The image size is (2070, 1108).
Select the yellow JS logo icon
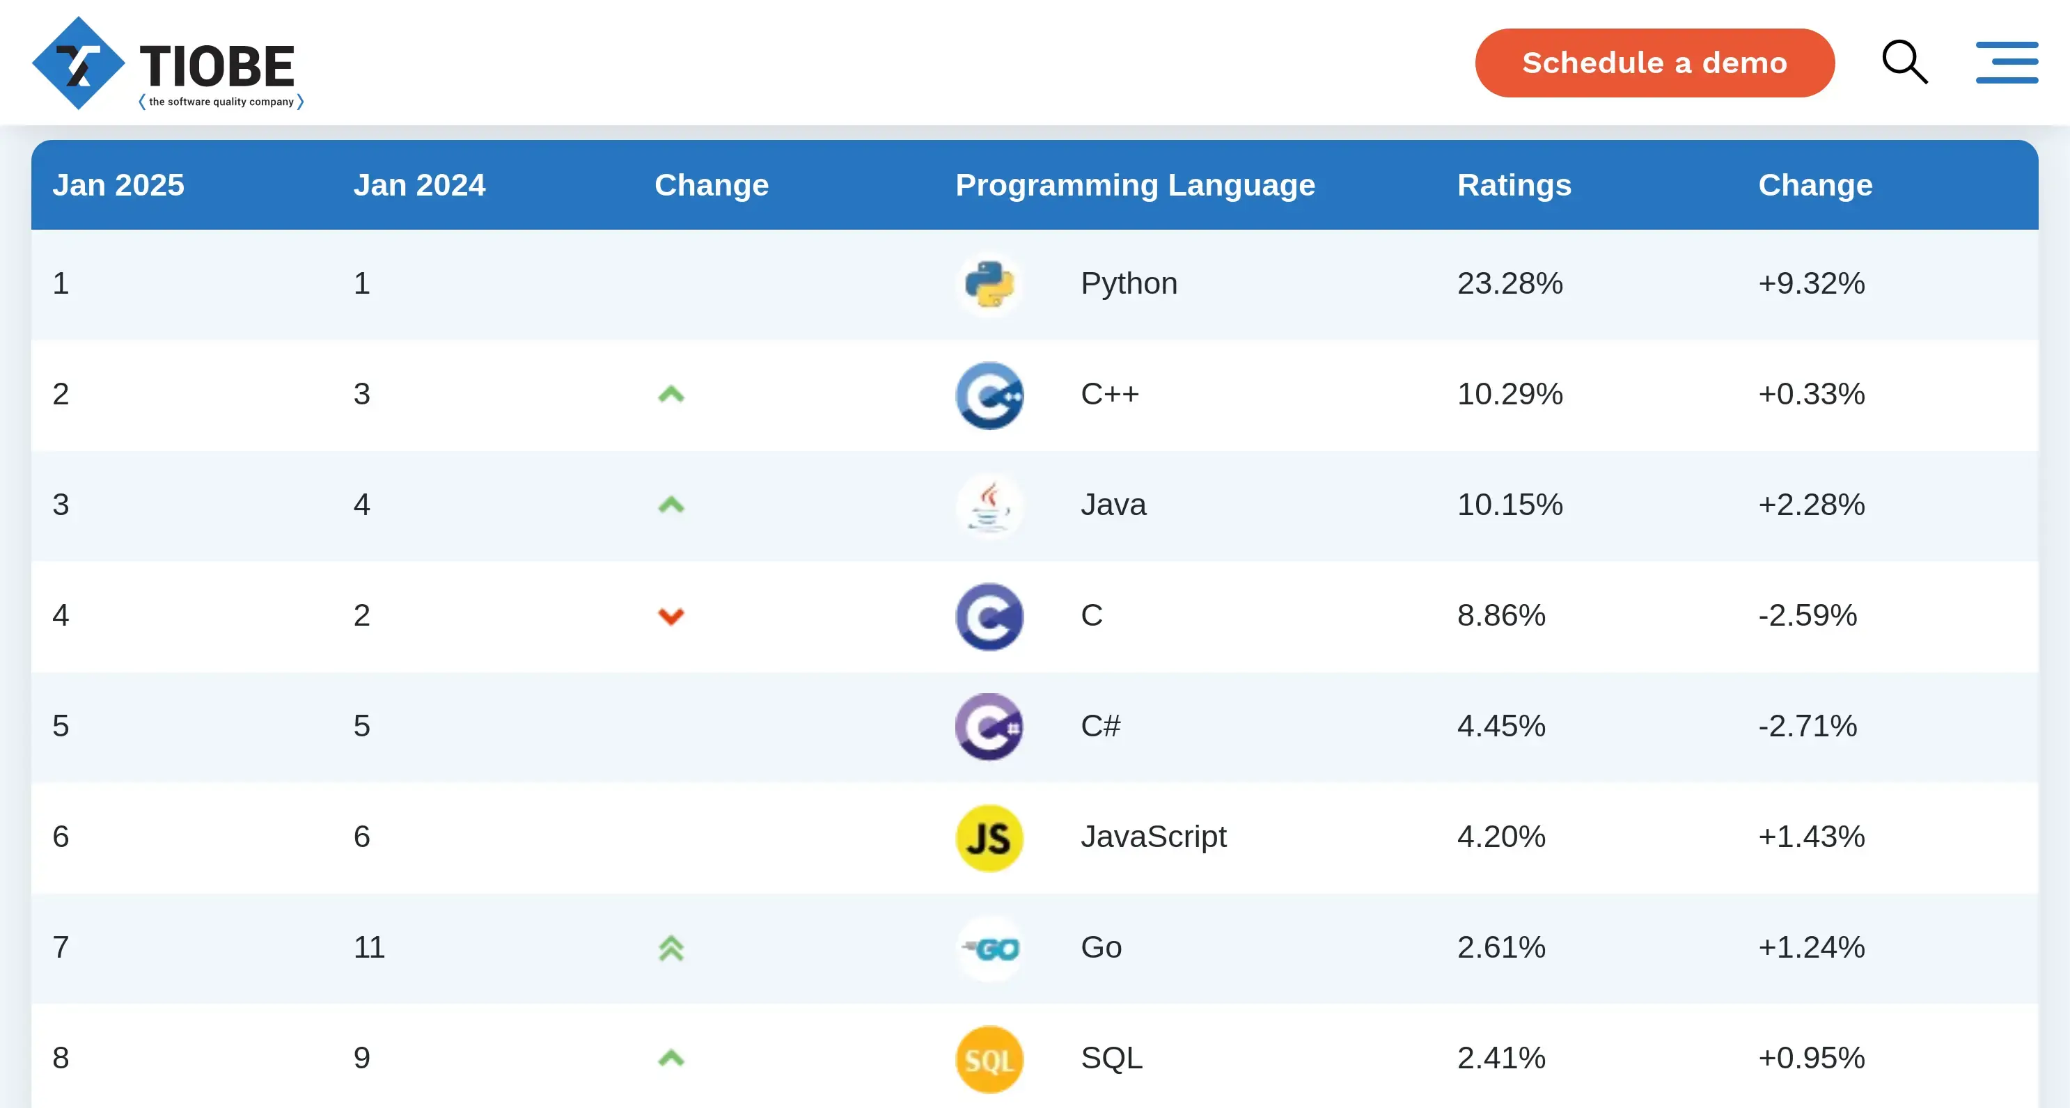pos(989,838)
